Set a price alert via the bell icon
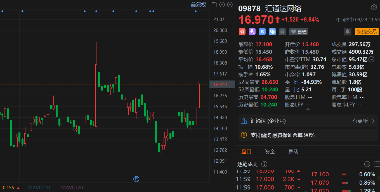 (348, 32)
